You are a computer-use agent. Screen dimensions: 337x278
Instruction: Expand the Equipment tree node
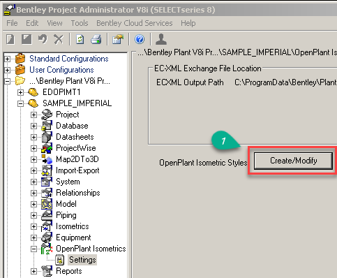coord(33,237)
